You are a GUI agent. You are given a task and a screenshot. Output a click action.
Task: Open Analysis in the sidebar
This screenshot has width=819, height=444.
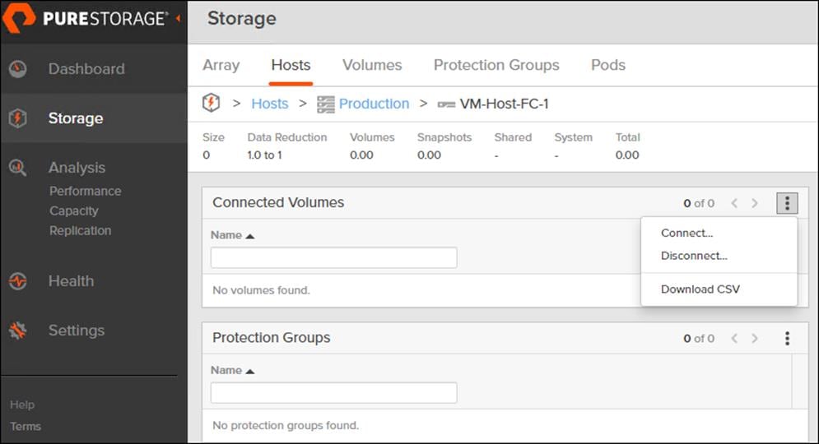pos(77,168)
